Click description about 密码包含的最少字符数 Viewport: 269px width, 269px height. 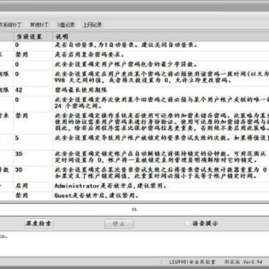[126, 64]
